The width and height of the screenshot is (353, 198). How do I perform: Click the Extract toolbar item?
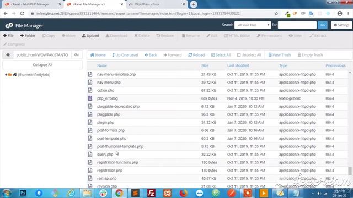pos(318,35)
